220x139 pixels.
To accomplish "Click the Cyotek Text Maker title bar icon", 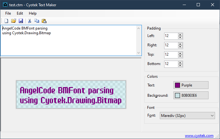I will click(x=5, y=5).
